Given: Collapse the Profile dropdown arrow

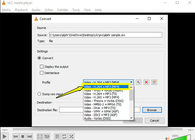Looking at the screenshot, I should tap(131, 82).
